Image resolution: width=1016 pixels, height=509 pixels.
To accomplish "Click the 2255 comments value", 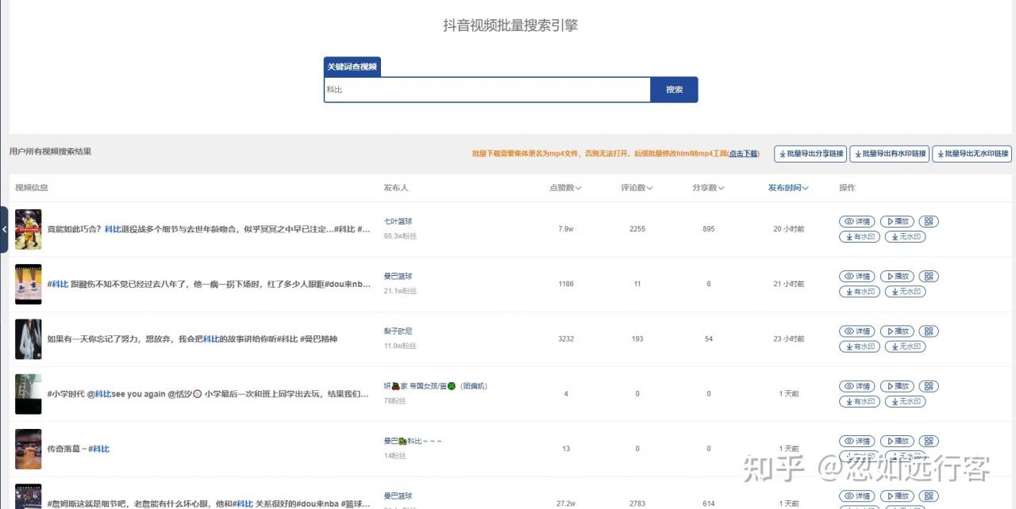I will pyautogui.click(x=637, y=229).
